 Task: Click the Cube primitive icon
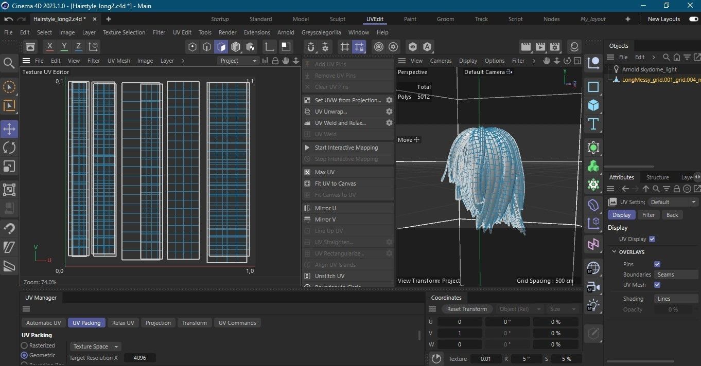coord(593,105)
